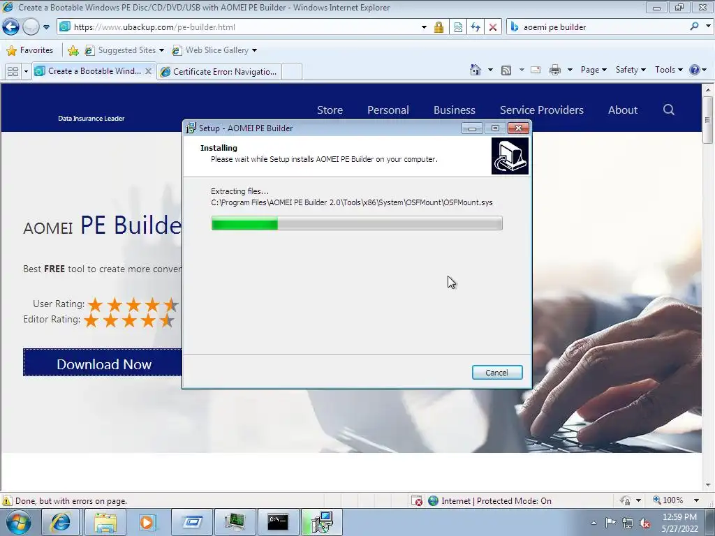
Task: Click the RSS Feeds icon
Action: click(506, 70)
